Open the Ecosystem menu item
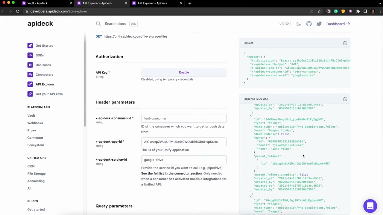The width and height of the screenshot is (383, 215). tap(36, 145)
